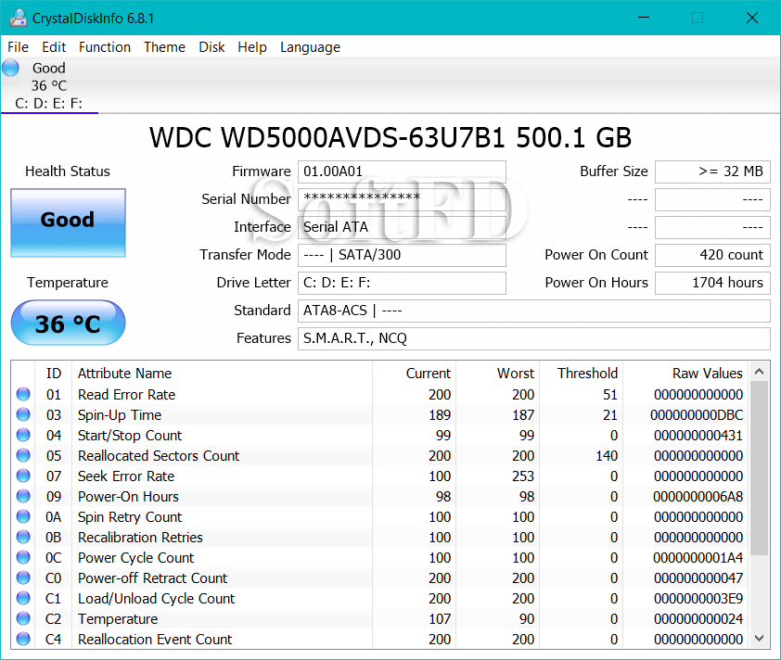Open the Help menu
Viewport: 781px width, 660px height.
coord(252,47)
